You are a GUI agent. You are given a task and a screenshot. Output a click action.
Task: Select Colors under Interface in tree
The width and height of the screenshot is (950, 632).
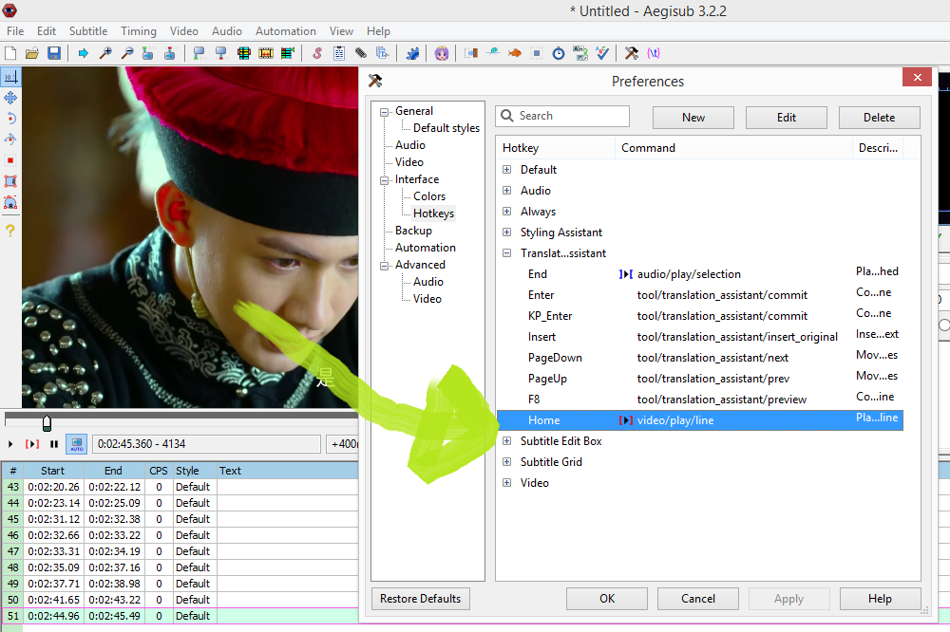point(429,196)
